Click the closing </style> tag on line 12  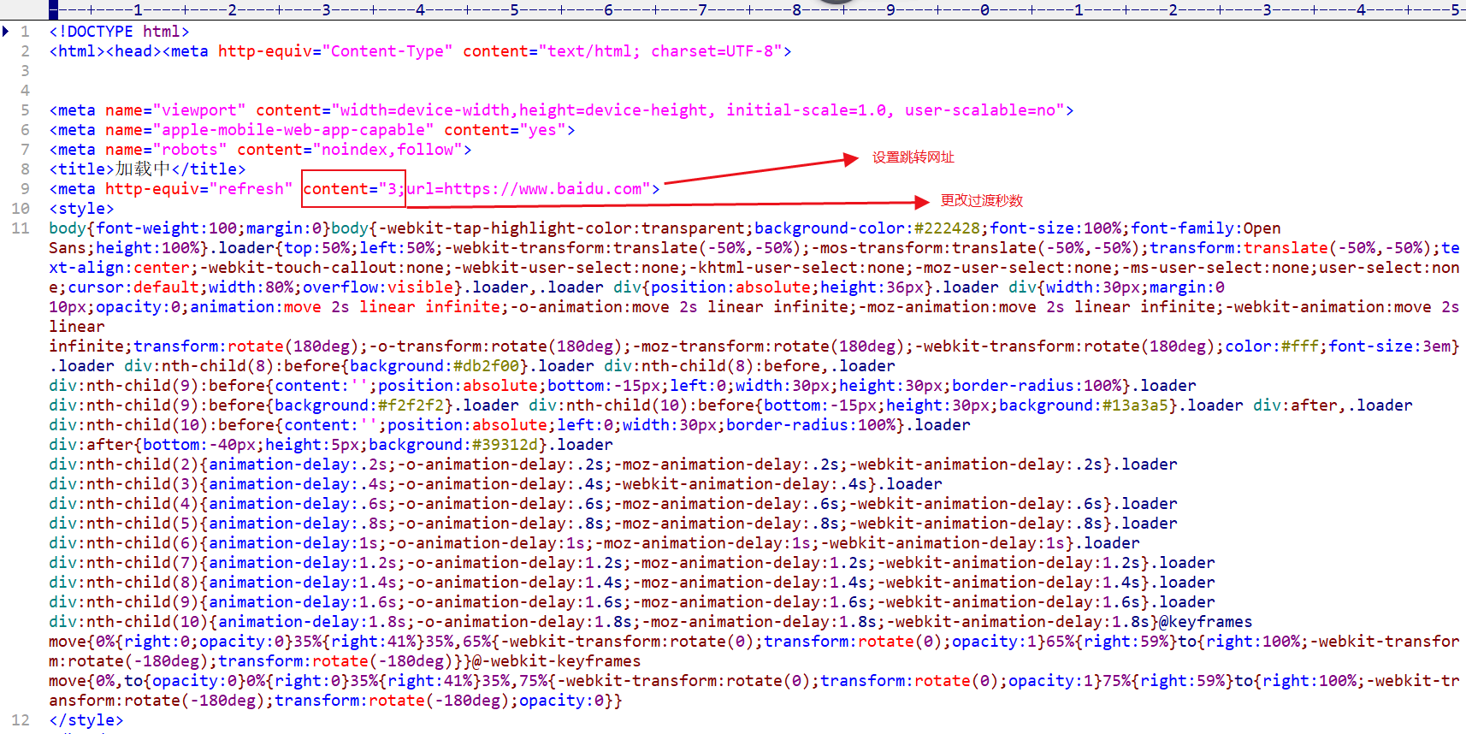click(86, 720)
